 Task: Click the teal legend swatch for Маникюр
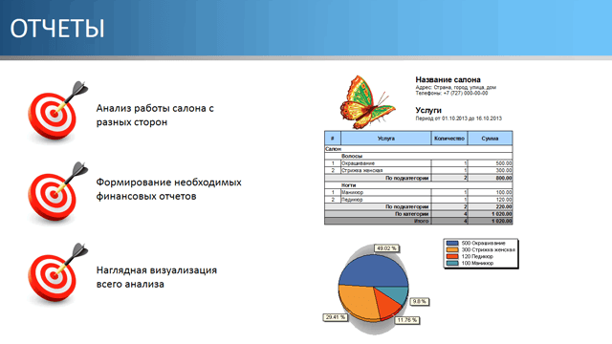click(452, 264)
